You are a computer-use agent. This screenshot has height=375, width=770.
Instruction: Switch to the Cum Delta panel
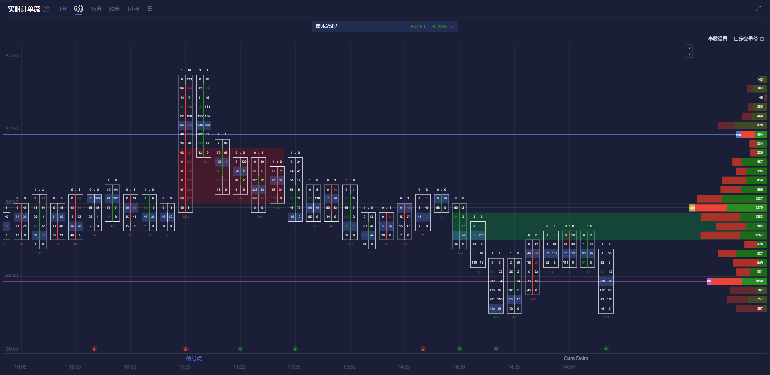pos(575,358)
